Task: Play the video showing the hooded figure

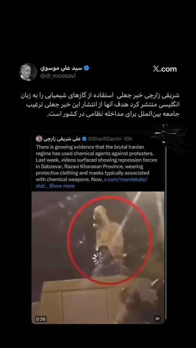Action: click(x=98, y=257)
